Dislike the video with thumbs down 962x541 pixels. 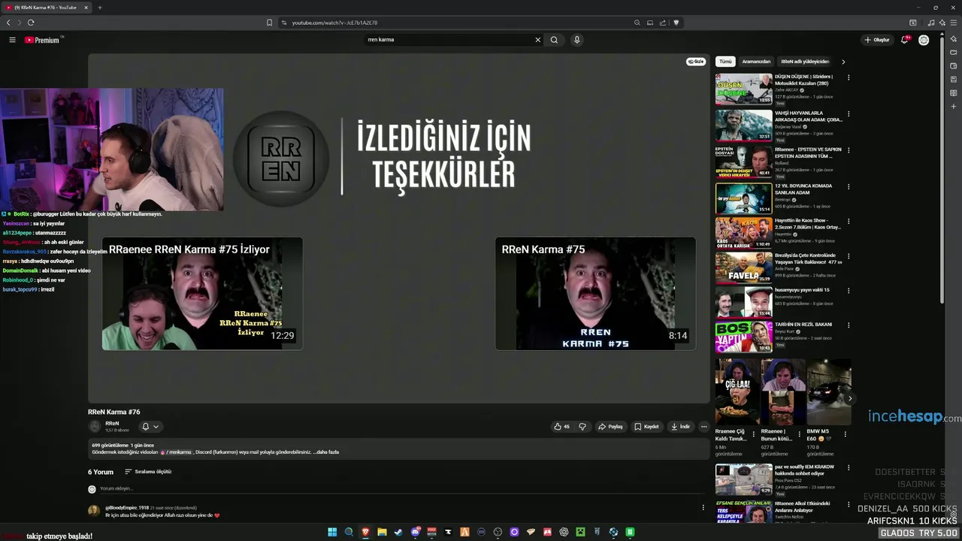point(582,426)
